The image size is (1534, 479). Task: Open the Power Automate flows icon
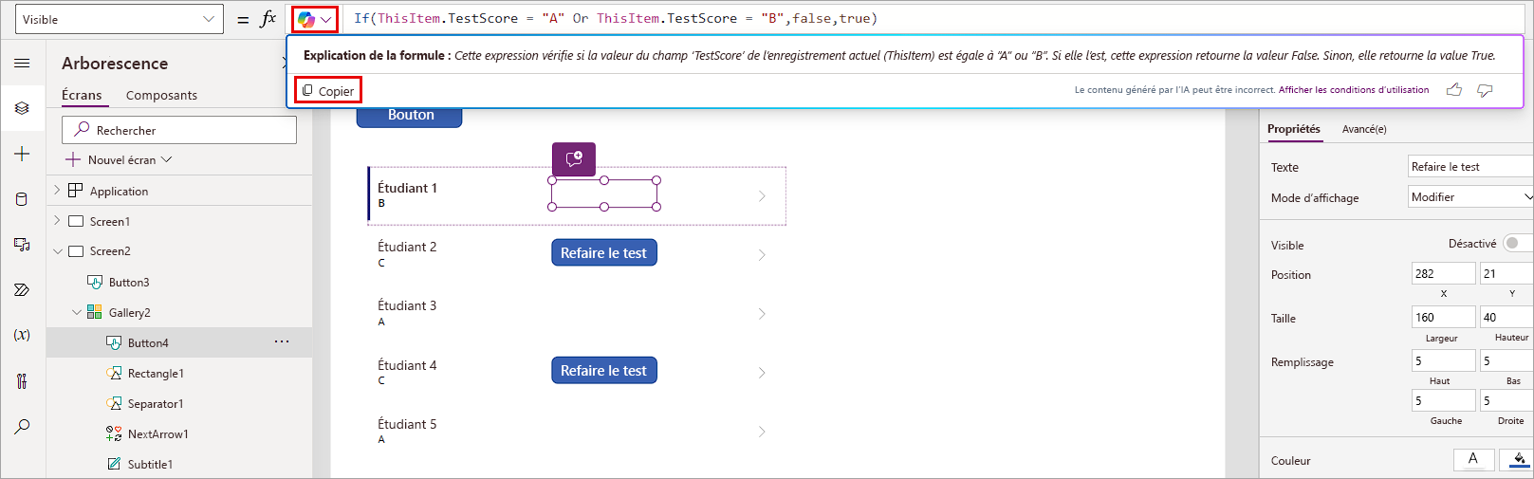tap(22, 289)
